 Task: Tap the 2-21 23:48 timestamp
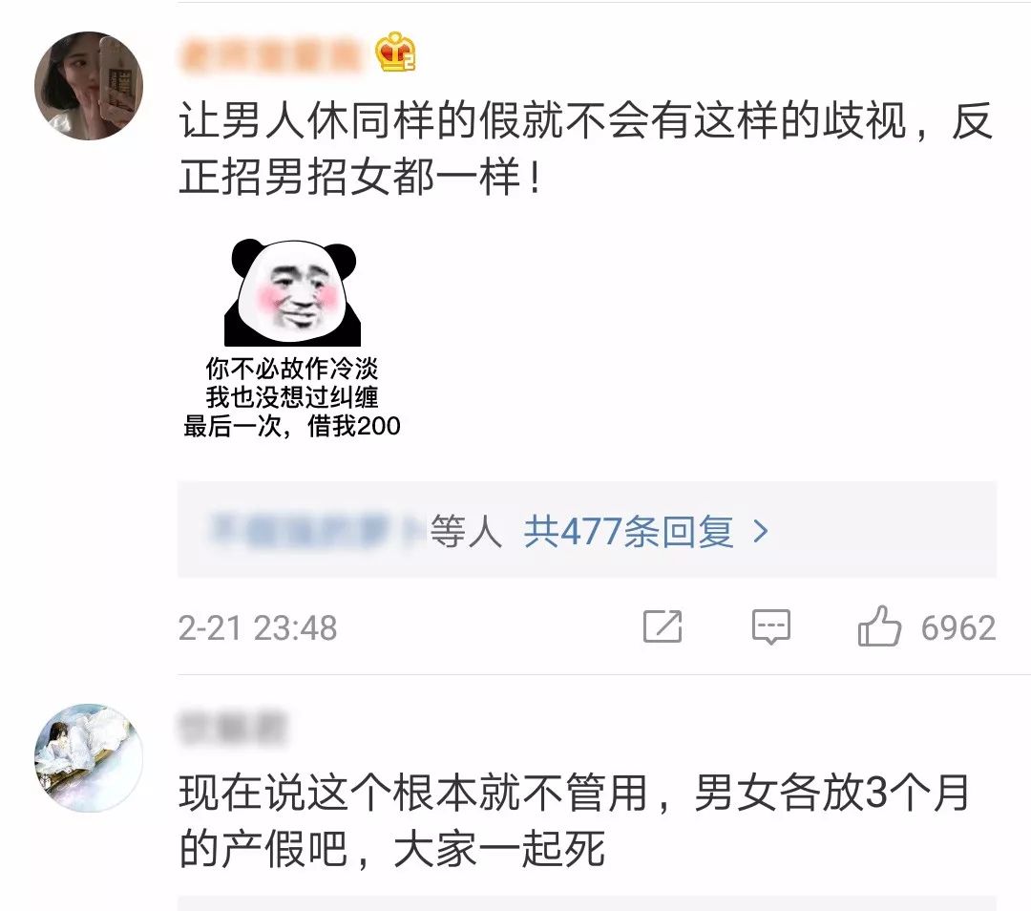click(258, 627)
